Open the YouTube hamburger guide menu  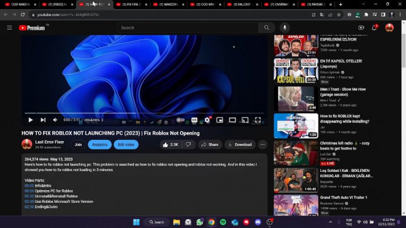pos(9,28)
